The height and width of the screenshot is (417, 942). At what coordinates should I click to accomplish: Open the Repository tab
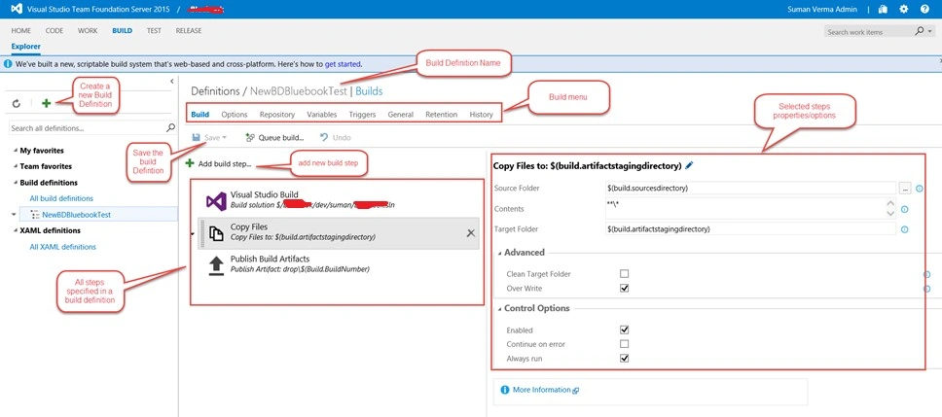[277, 114]
